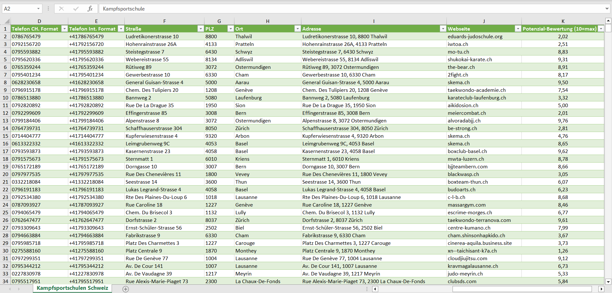612x293 pixels.
Task: Open the Straße column filter dropdown
Action: tap(201, 29)
